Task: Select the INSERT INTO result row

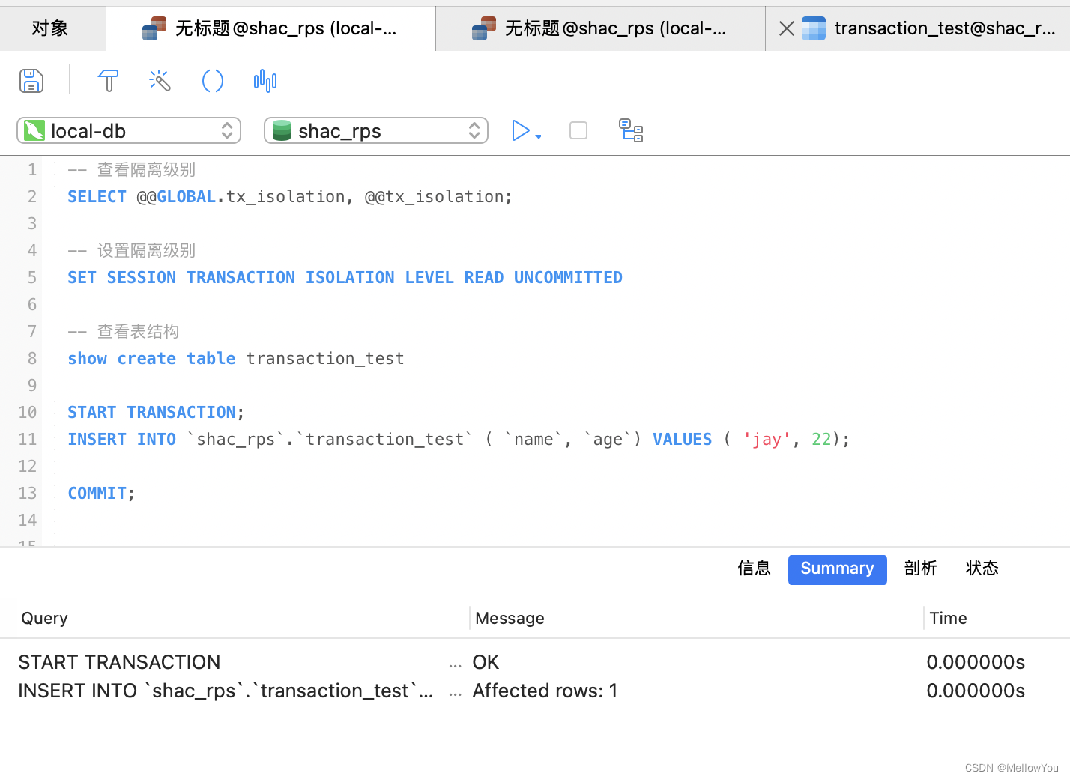Action: pos(535,691)
